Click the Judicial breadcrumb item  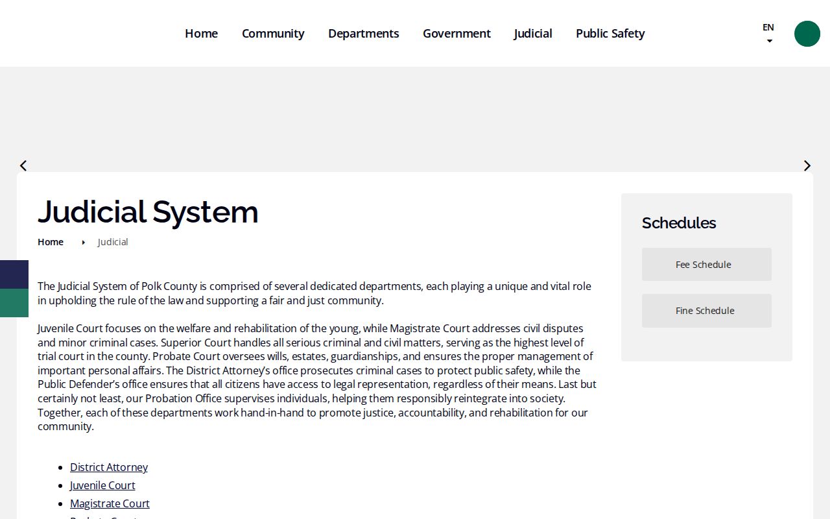pos(113,242)
